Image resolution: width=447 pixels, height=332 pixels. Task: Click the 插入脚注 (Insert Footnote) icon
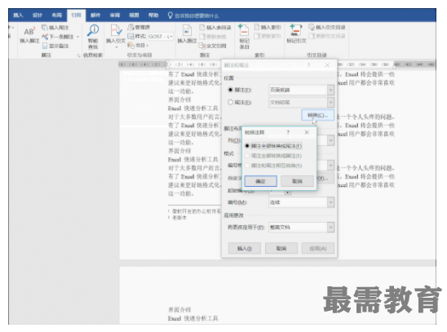(29, 31)
